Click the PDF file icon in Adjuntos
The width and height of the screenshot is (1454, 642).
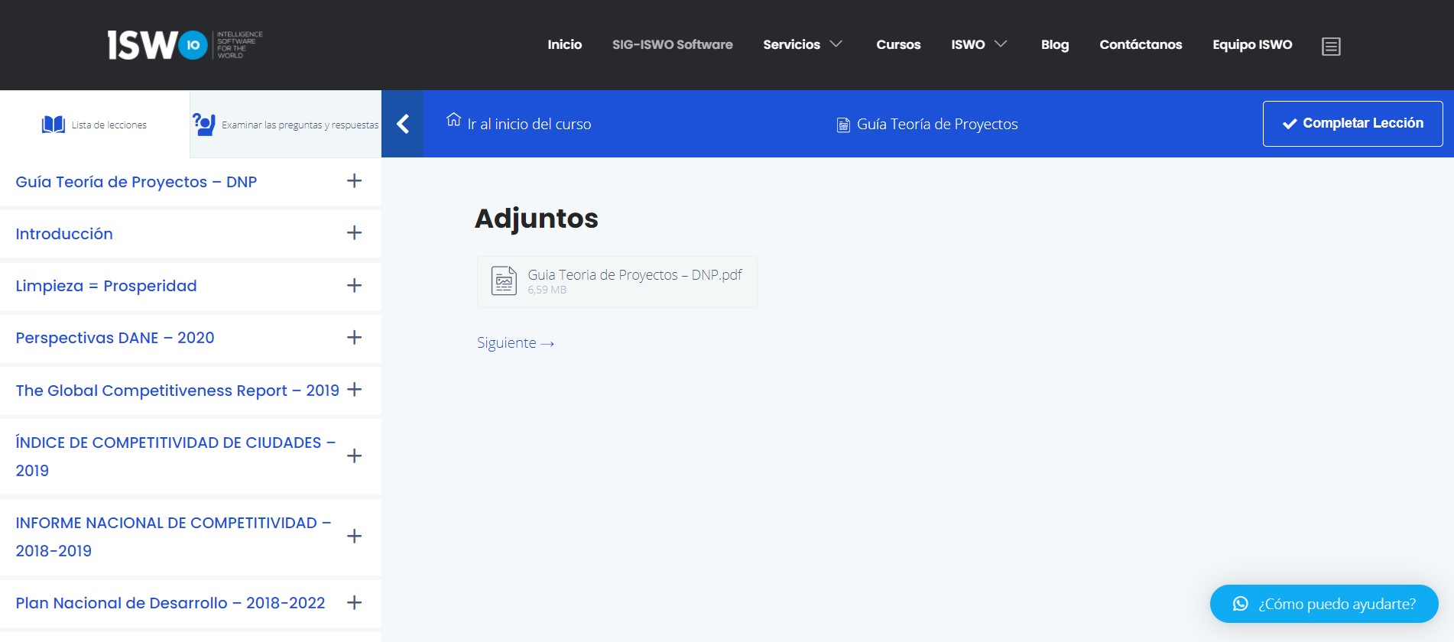pos(504,281)
